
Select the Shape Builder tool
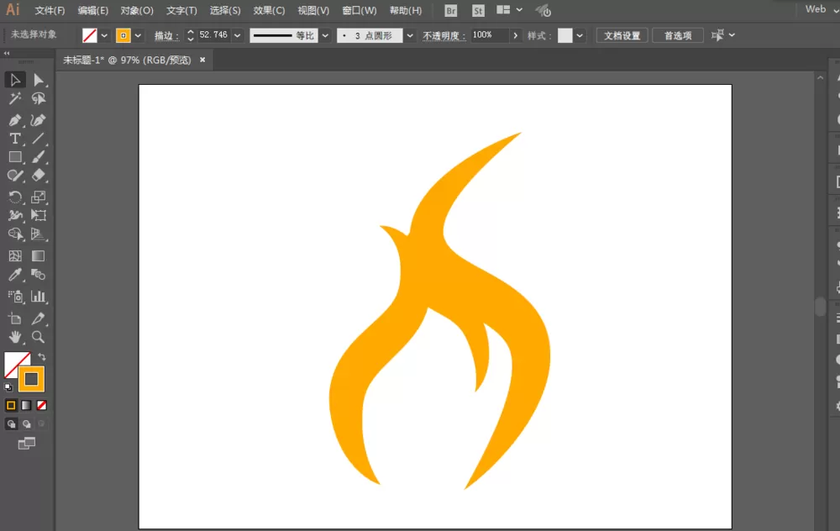pyautogui.click(x=15, y=234)
